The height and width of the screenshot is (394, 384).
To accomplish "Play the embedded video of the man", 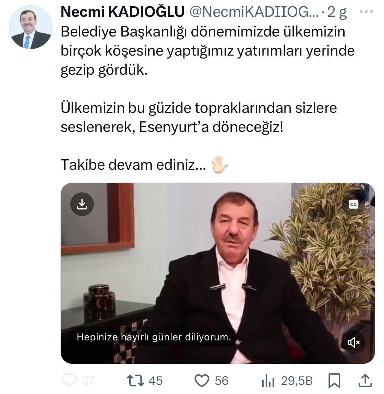I will (x=218, y=273).
